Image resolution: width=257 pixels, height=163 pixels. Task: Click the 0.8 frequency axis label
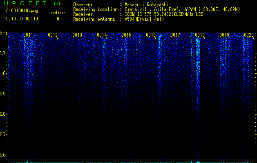click(x=3, y=114)
